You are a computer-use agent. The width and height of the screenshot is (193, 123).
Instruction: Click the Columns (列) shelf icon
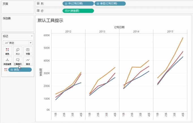pos(38,4)
